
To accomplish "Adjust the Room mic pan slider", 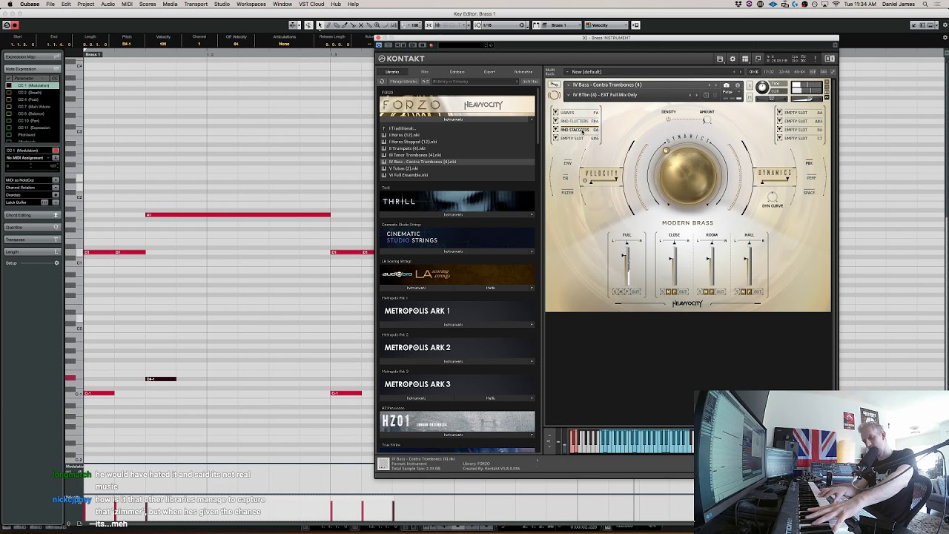I will point(712,243).
